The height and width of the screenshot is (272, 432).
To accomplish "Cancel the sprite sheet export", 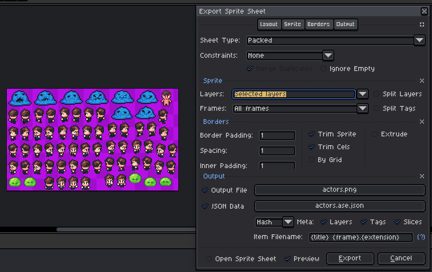I will pyautogui.click(x=401, y=258).
